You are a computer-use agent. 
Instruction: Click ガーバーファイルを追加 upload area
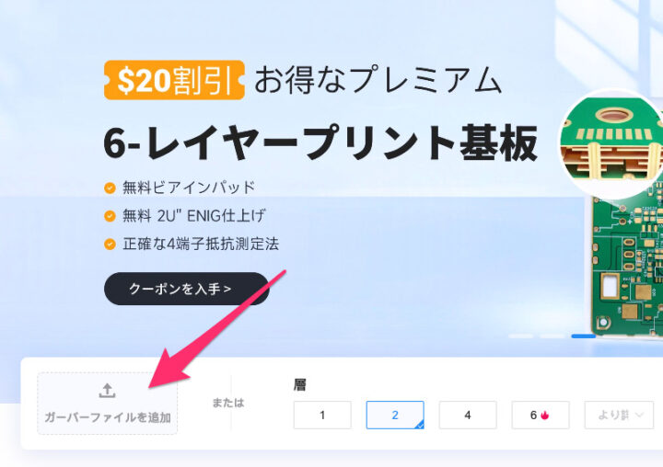[108, 404]
